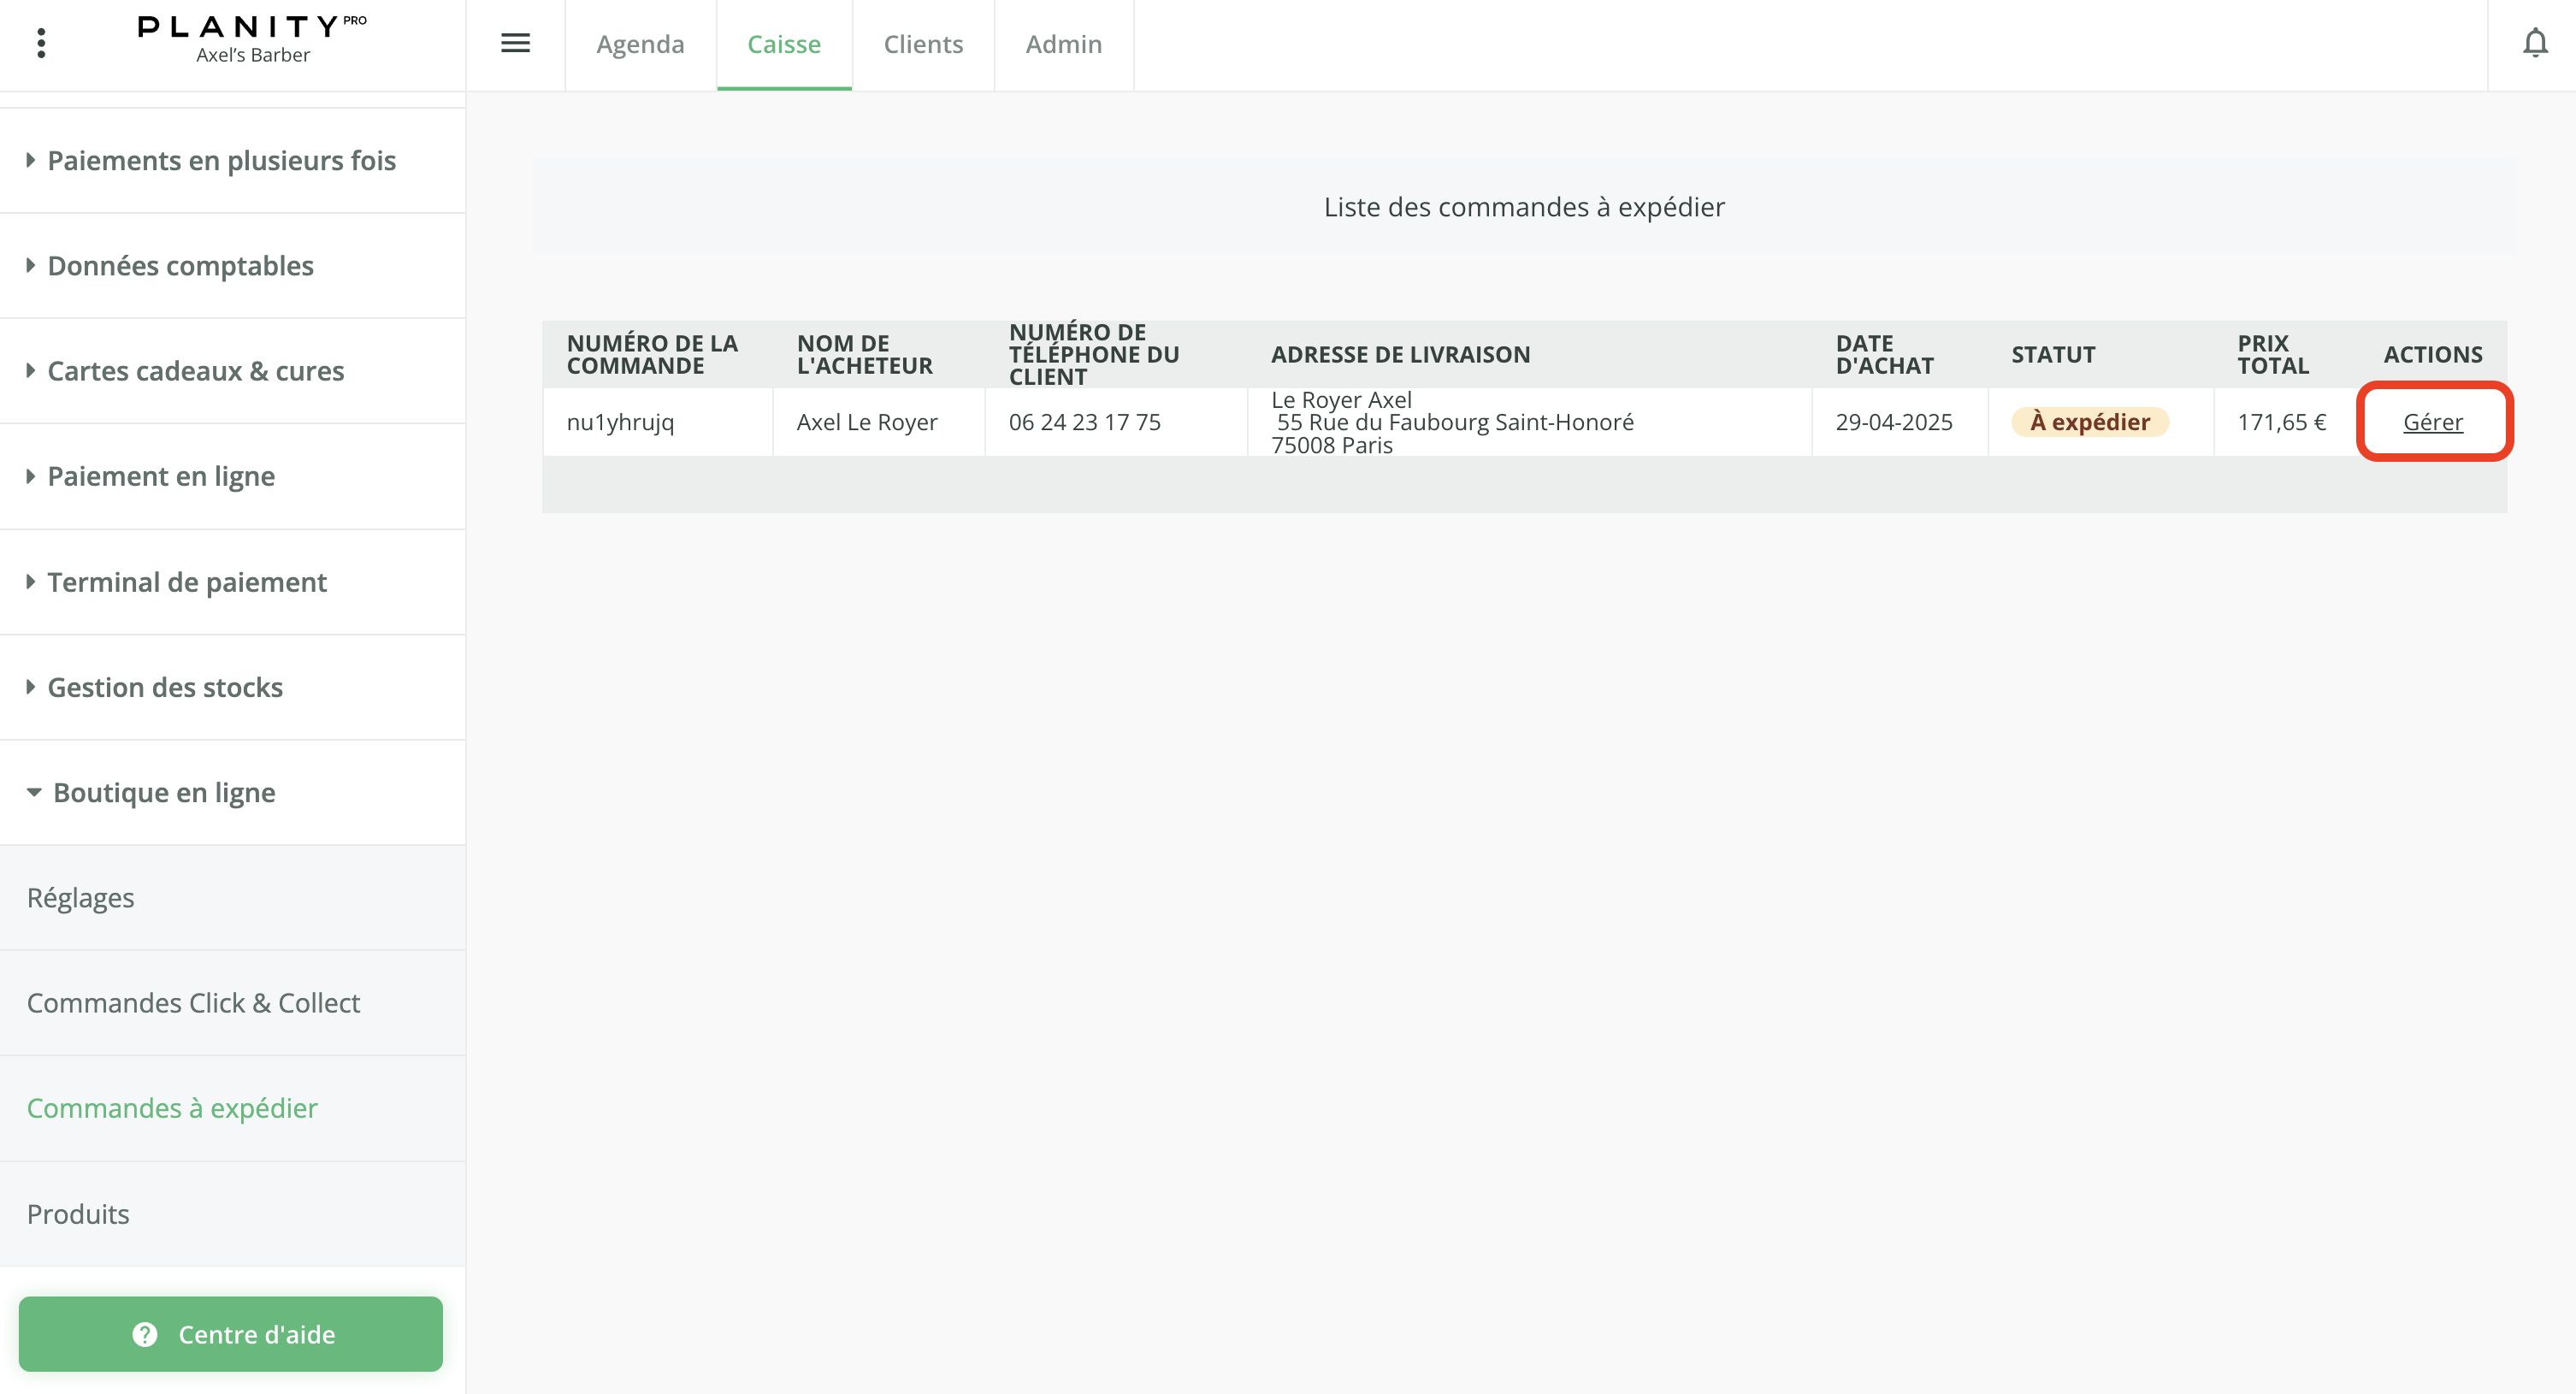Collapse the Boutique en ligne section

(x=164, y=793)
